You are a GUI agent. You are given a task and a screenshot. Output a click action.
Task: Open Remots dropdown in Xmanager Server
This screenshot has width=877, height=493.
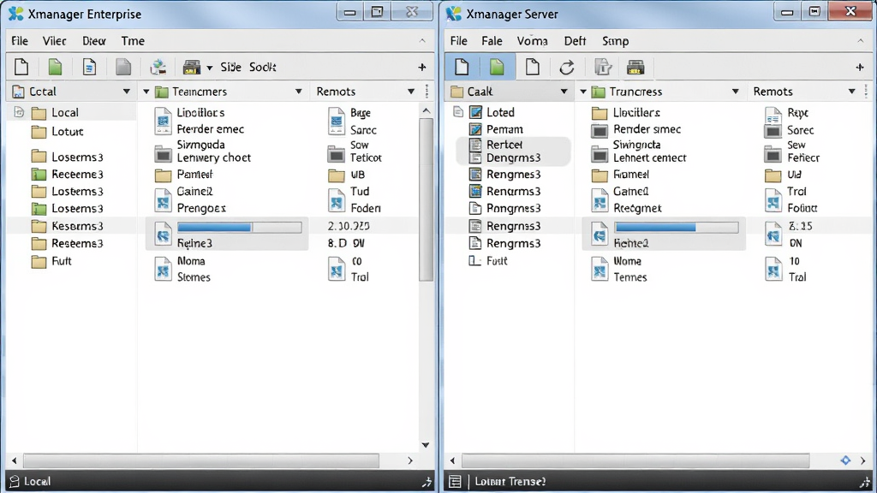point(852,92)
